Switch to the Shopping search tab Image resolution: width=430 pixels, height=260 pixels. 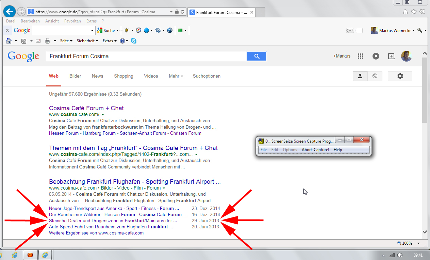[123, 76]
